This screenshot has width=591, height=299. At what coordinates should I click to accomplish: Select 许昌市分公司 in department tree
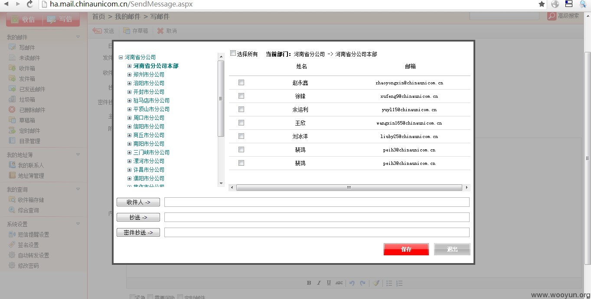click(149, 170)
